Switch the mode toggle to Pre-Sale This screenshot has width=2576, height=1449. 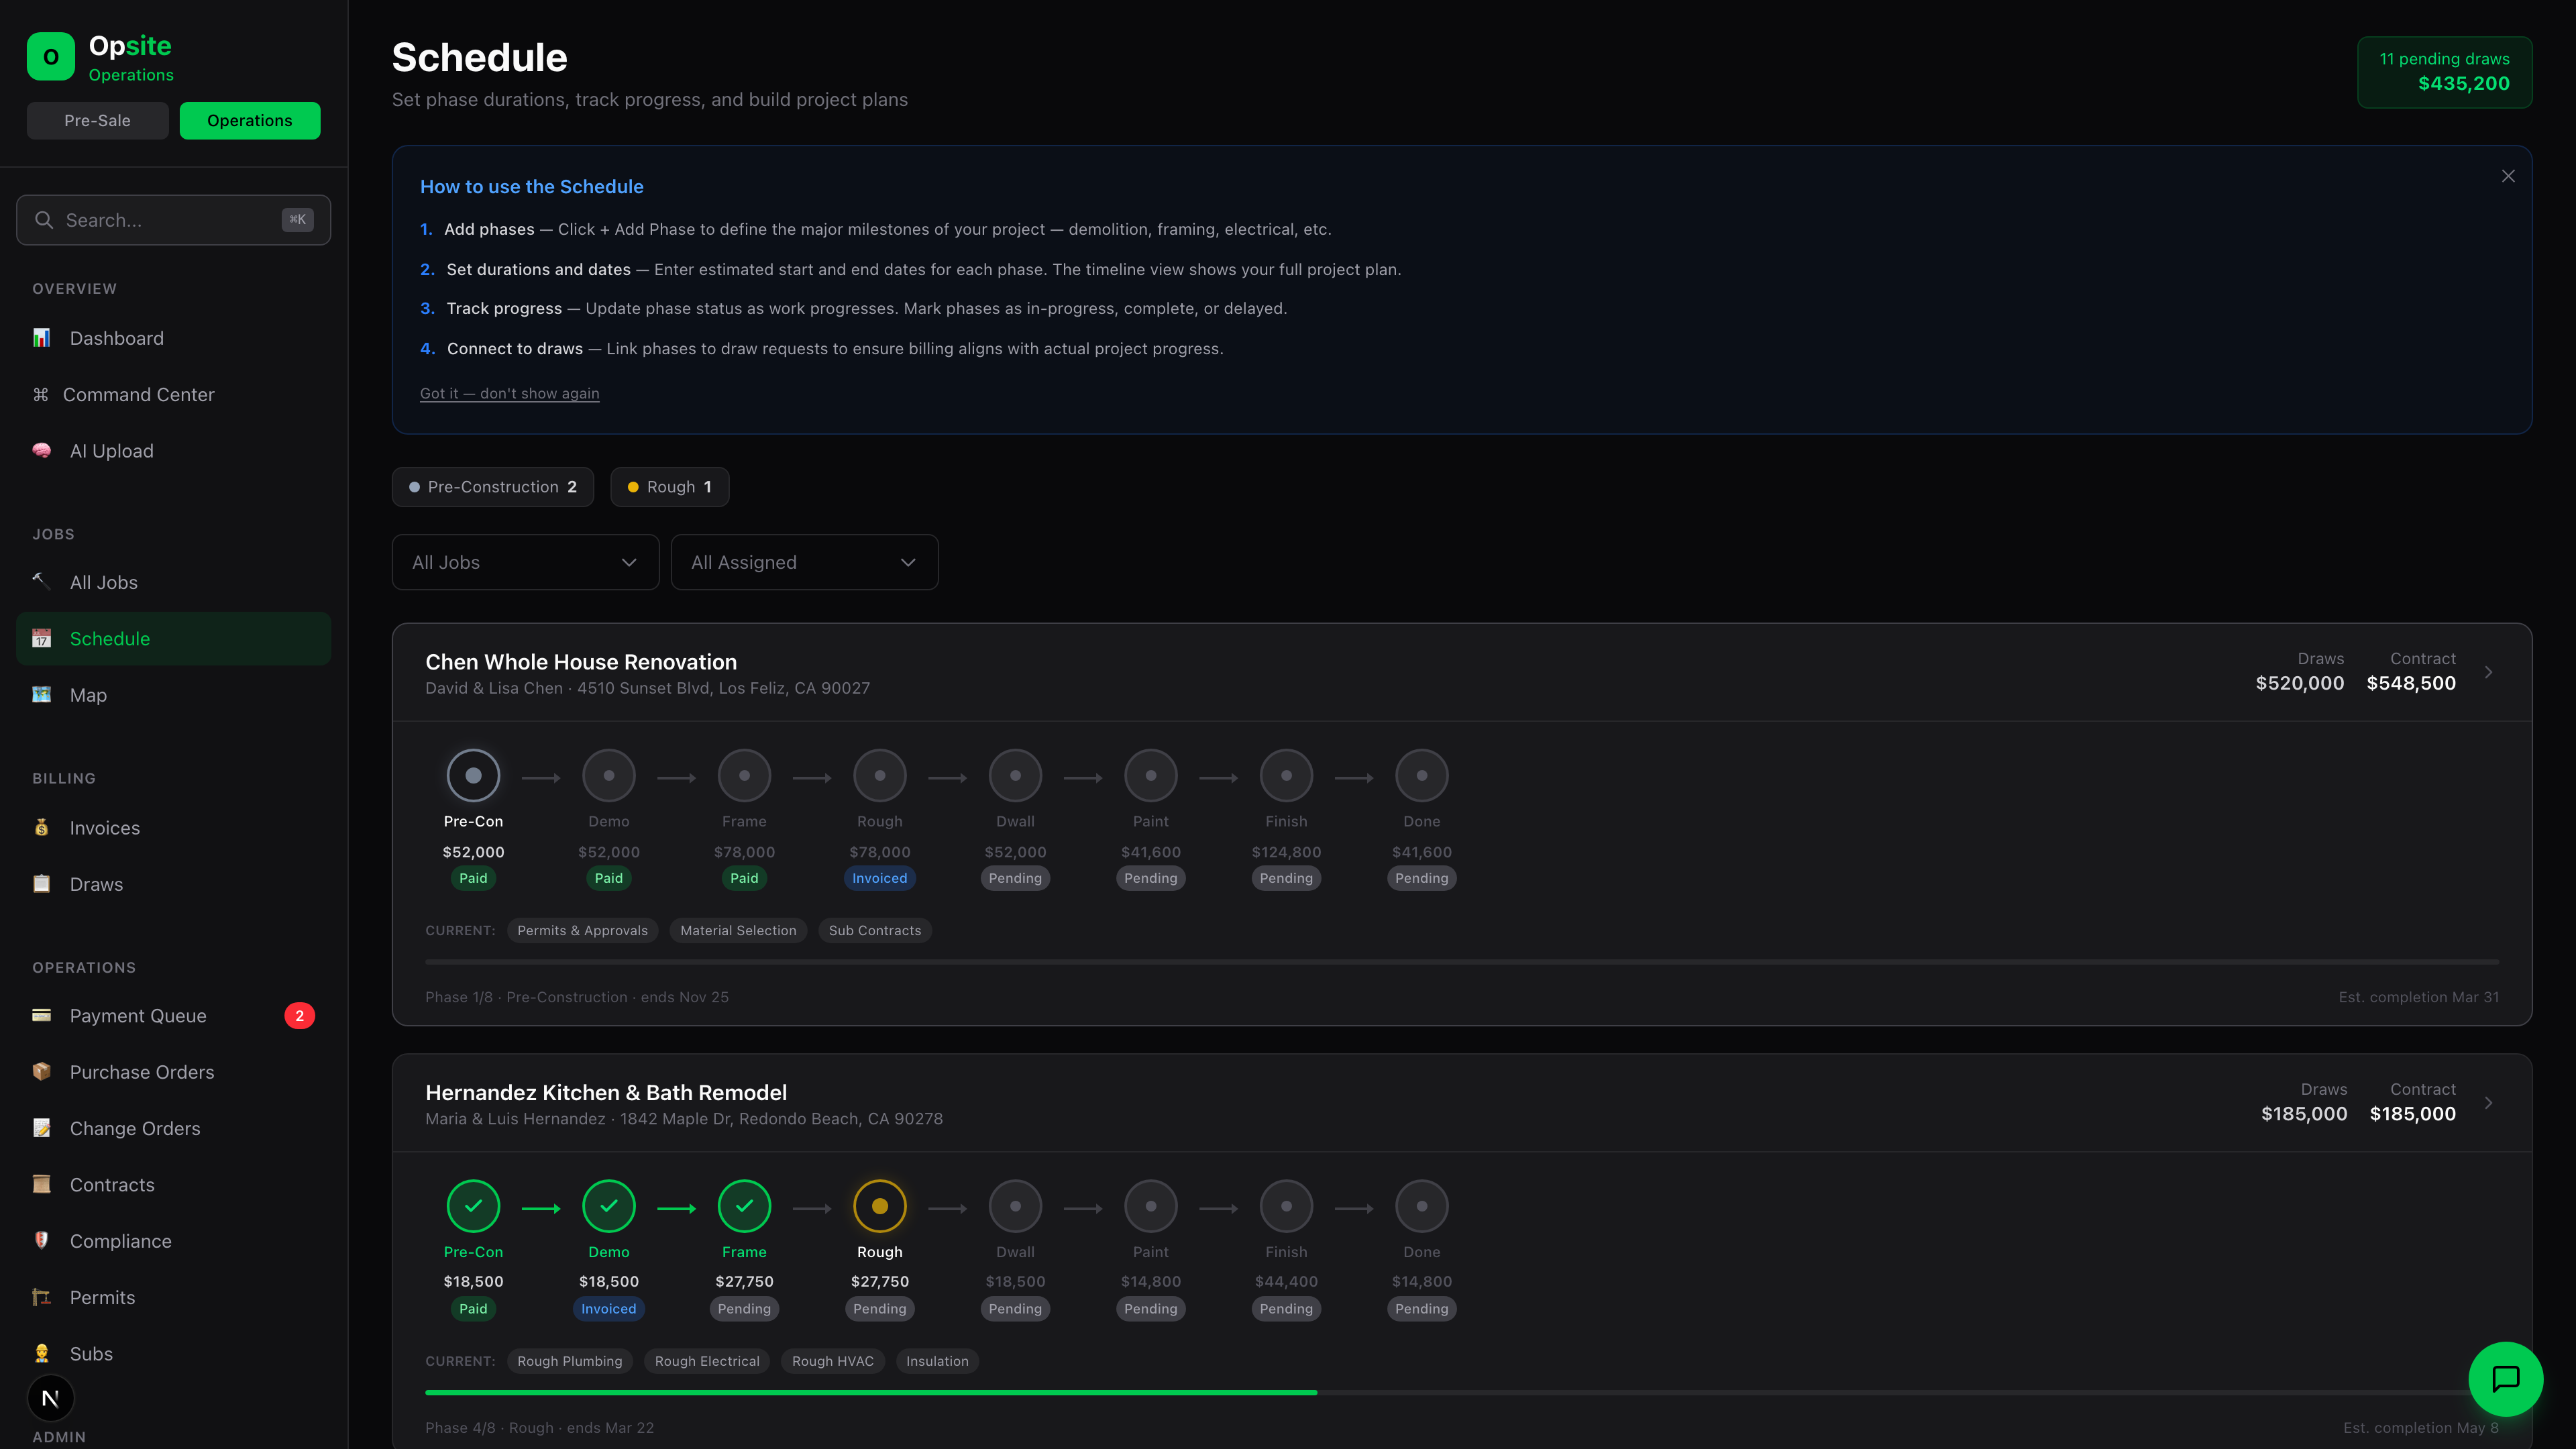point(97,120)
